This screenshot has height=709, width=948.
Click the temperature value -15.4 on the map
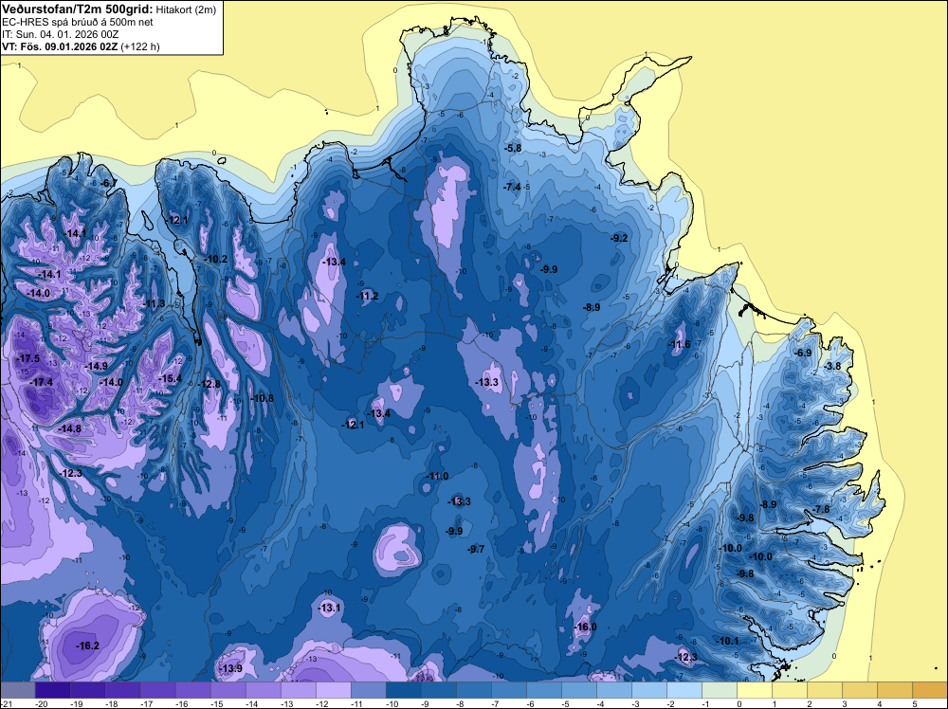point(170,379)
